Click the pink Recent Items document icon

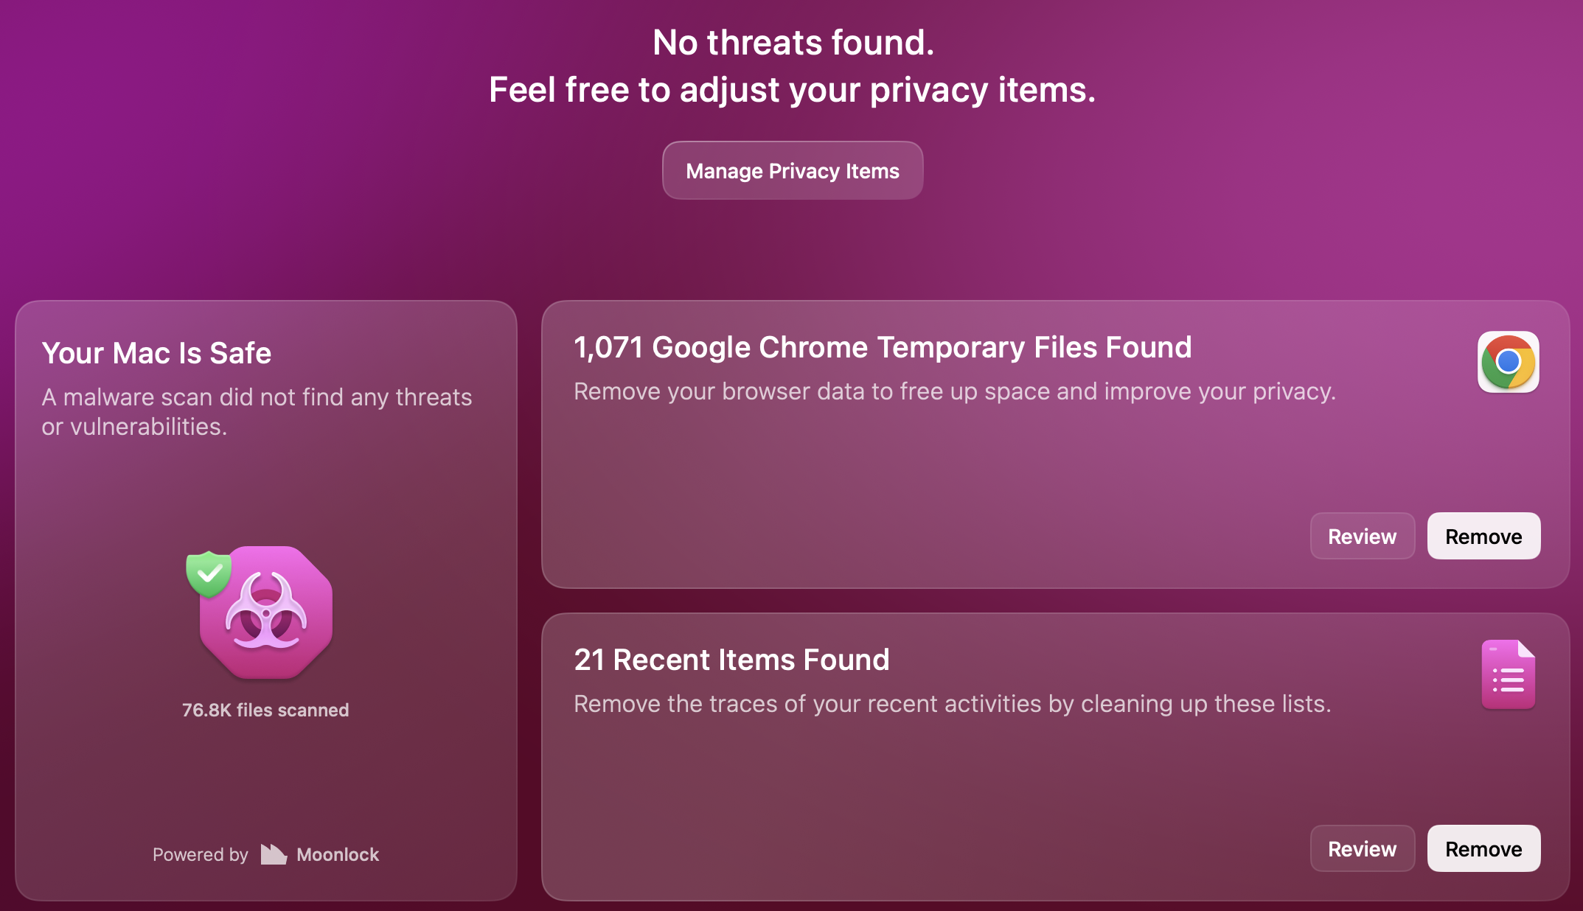1508,674
